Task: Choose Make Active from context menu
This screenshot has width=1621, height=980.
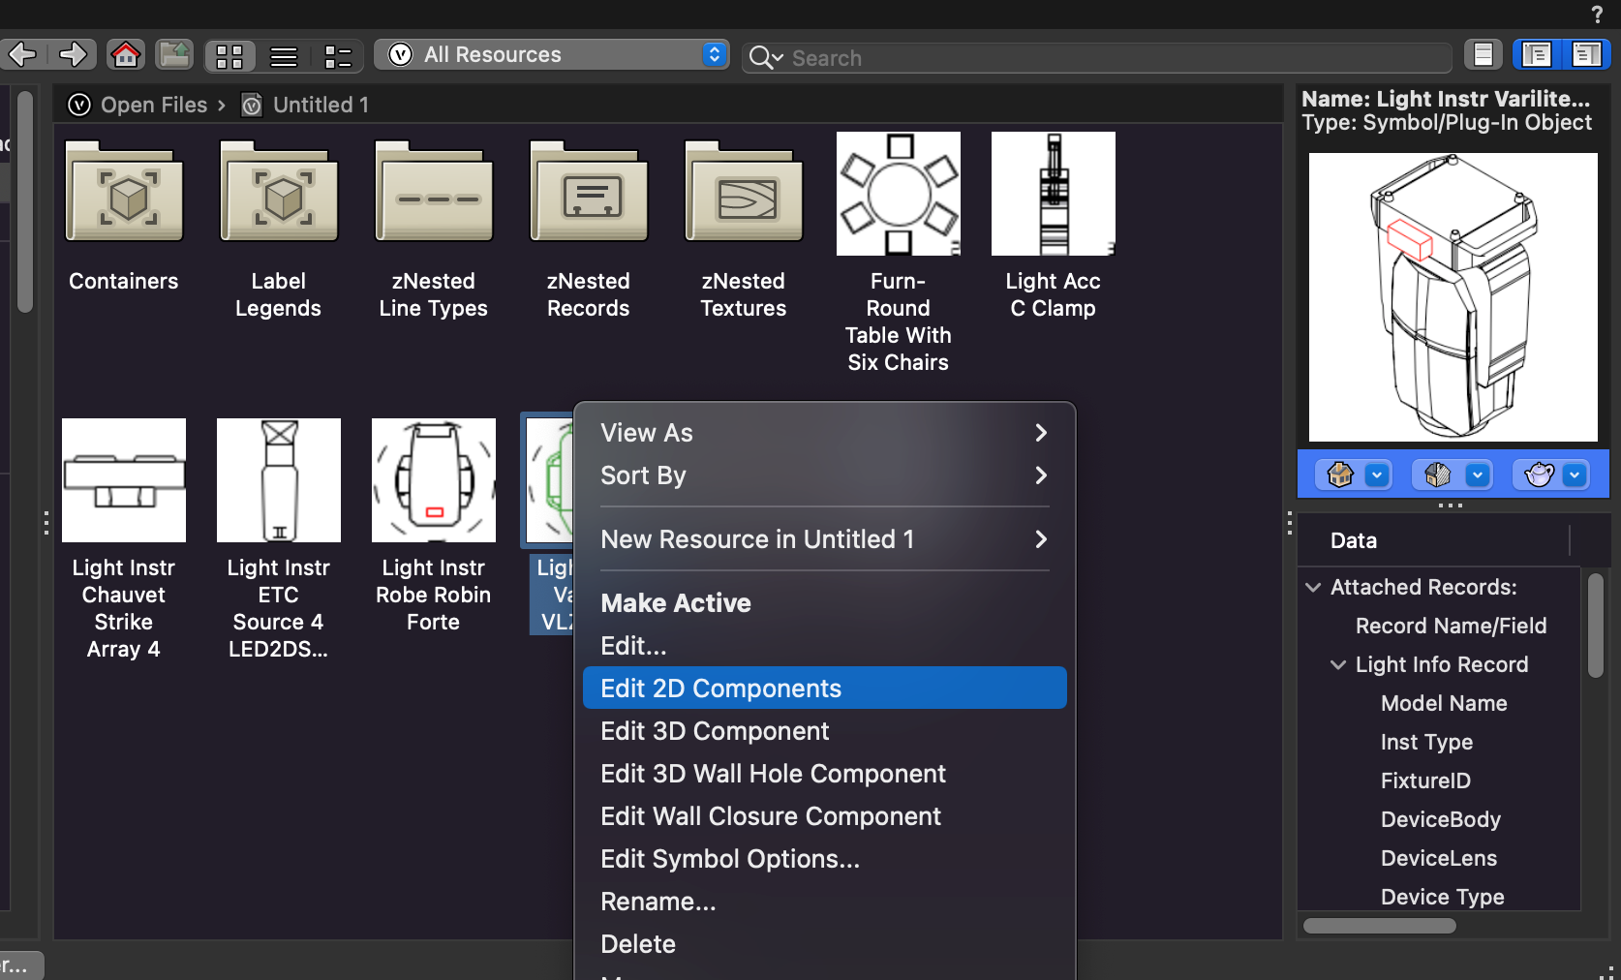Action: pyautogui.click(x=825, y=603)
